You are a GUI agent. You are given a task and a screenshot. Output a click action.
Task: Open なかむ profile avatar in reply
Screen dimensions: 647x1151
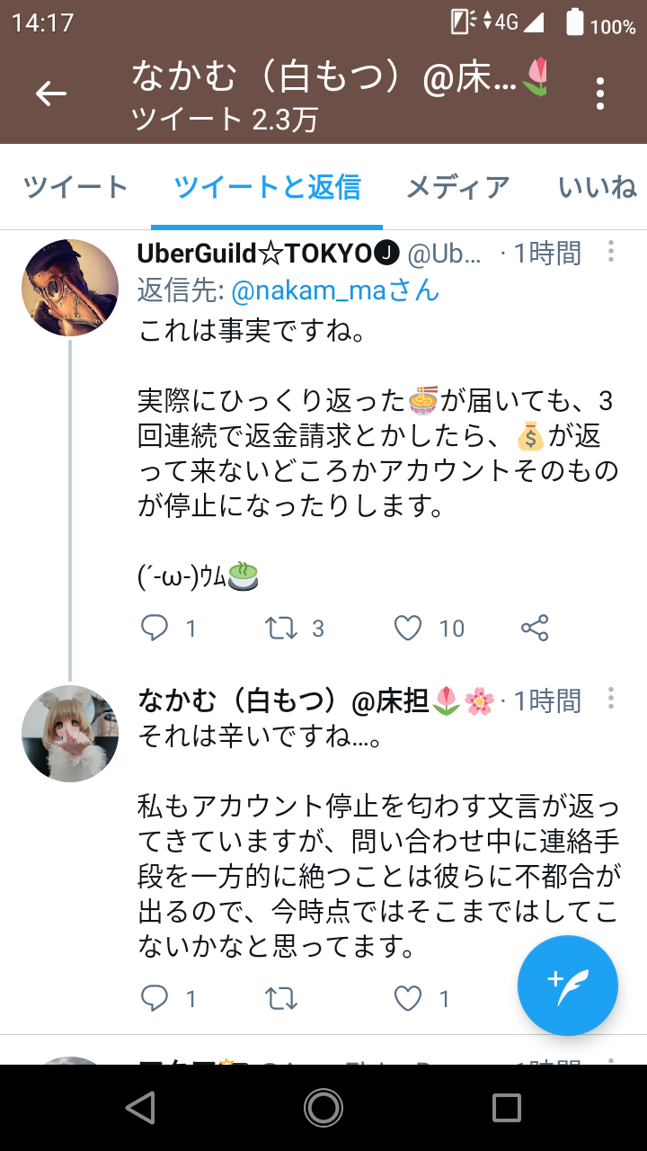pos(70,734)
